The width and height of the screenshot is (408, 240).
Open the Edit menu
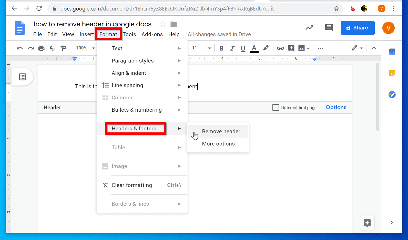(52, 34)
